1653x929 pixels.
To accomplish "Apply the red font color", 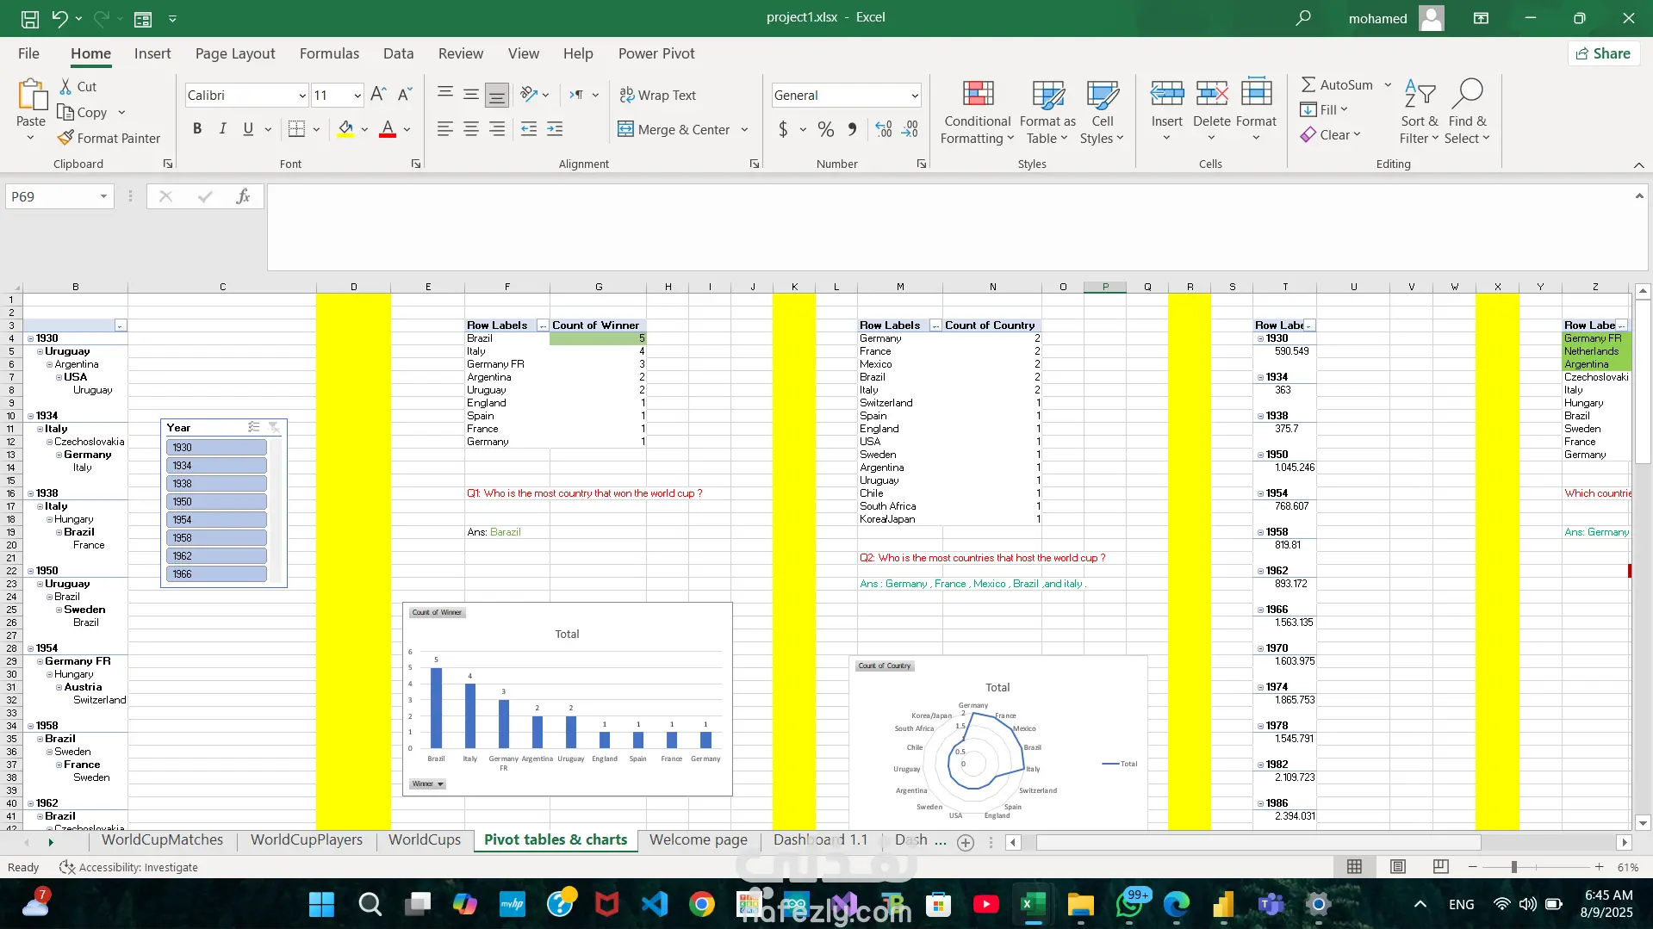I will 388,129.
